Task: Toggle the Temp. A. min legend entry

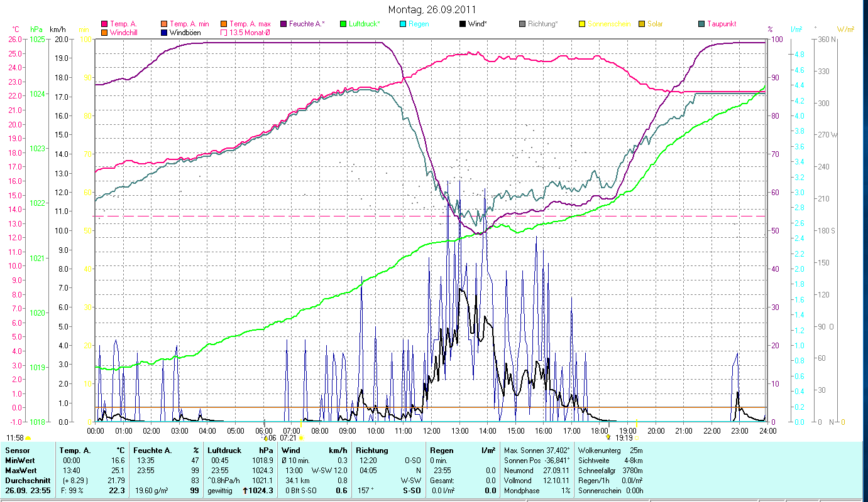Action: click(x=164, y=24)
